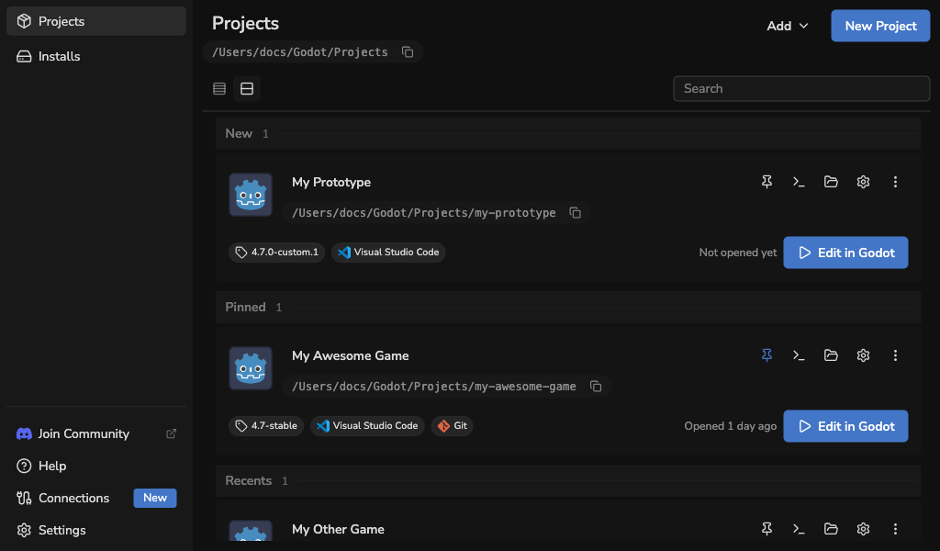Copy the /Users/docs/Godot/Projects path
940x551 pixels.
coord(408,52)
